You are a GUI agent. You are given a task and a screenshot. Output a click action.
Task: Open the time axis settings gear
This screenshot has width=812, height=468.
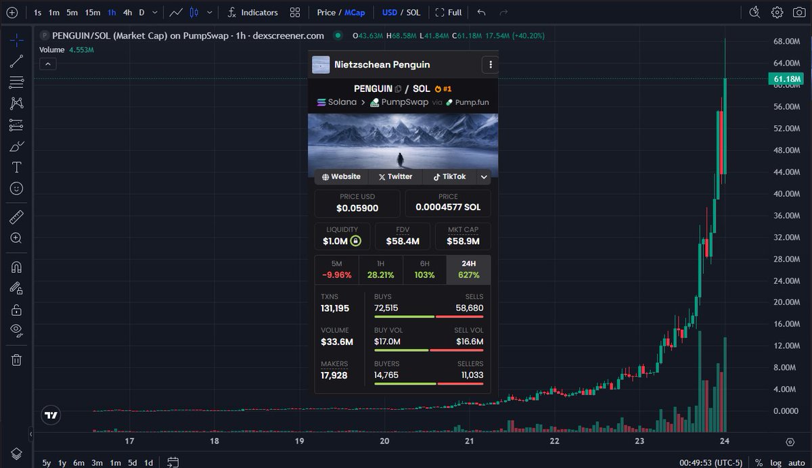[x=790, y=442]
